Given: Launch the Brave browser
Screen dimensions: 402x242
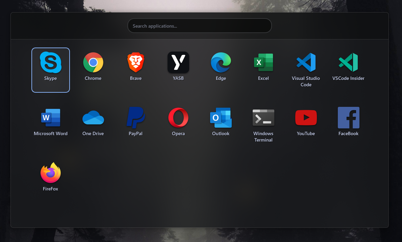Looking at the screenshot, I should [135, 66].
